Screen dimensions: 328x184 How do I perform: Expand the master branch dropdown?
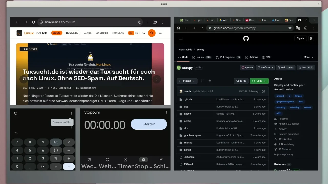(187, 81)
